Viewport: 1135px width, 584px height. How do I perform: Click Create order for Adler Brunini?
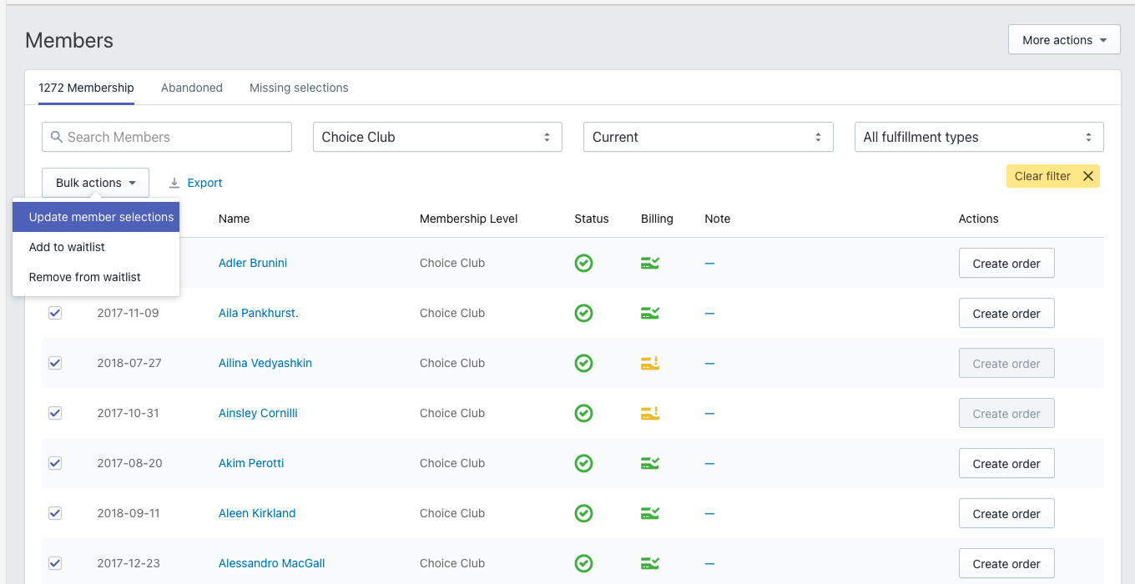click(1006, 264)
